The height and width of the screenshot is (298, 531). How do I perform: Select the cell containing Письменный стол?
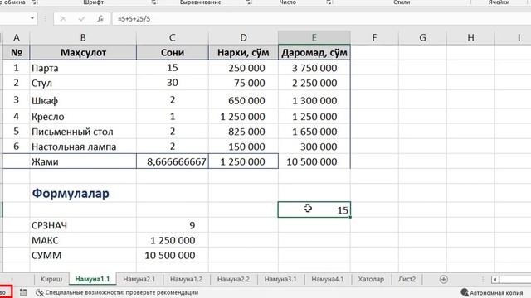point(83,132)
